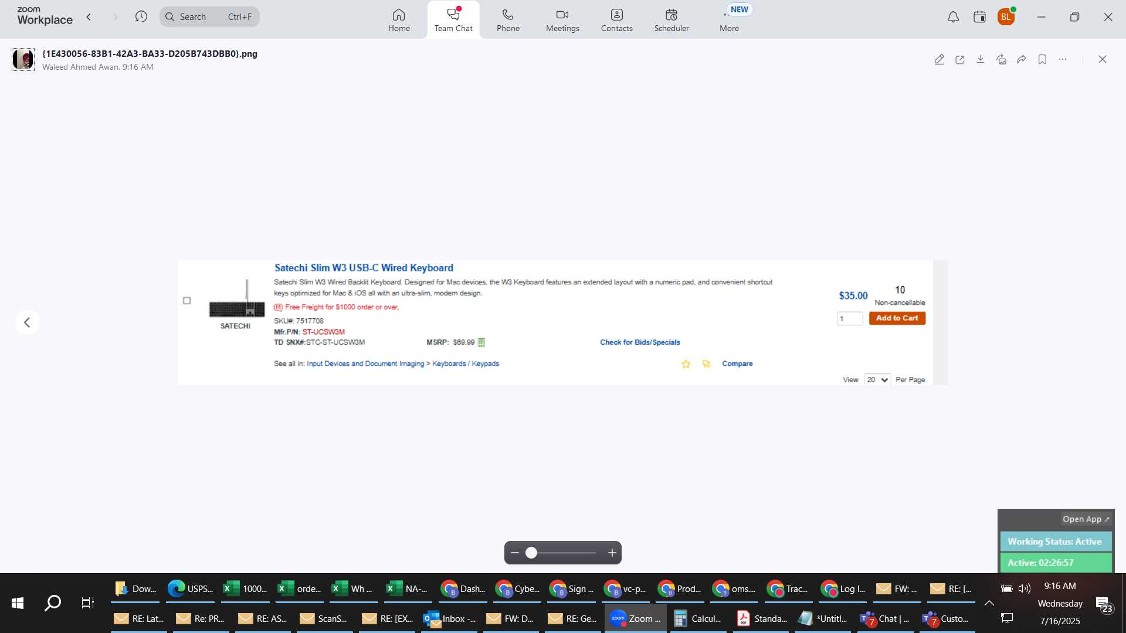Bookmark this image
The height and width of the screenshot is (633, 1126).
[x=1042, y=59]
